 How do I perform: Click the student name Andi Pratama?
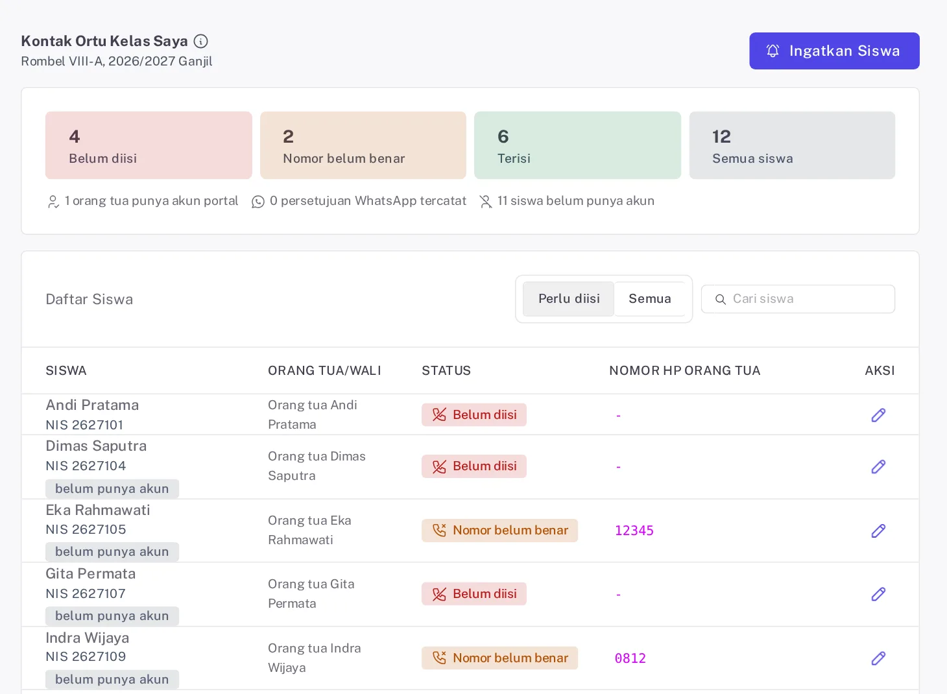pyautogui.click(x=92, y=405)
